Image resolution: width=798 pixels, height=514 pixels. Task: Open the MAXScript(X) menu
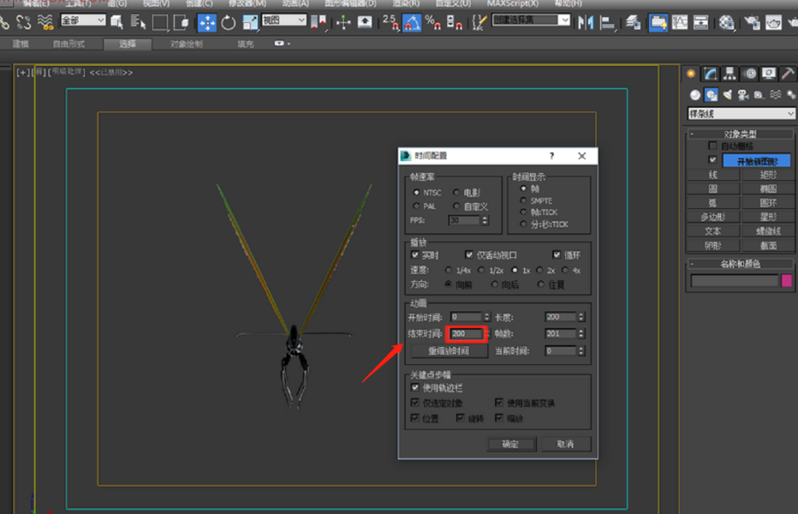pyautogui.click(x=513, y=4)
